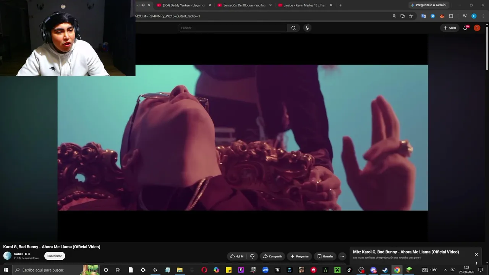Open the KAROL G channel name link

(21, 254)
